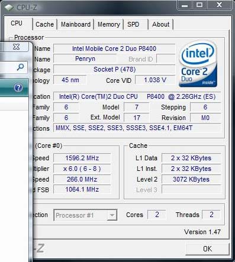Click the blue help question mark icon
The width and height of the screenshot is (235, 262).
click(18, 88)
